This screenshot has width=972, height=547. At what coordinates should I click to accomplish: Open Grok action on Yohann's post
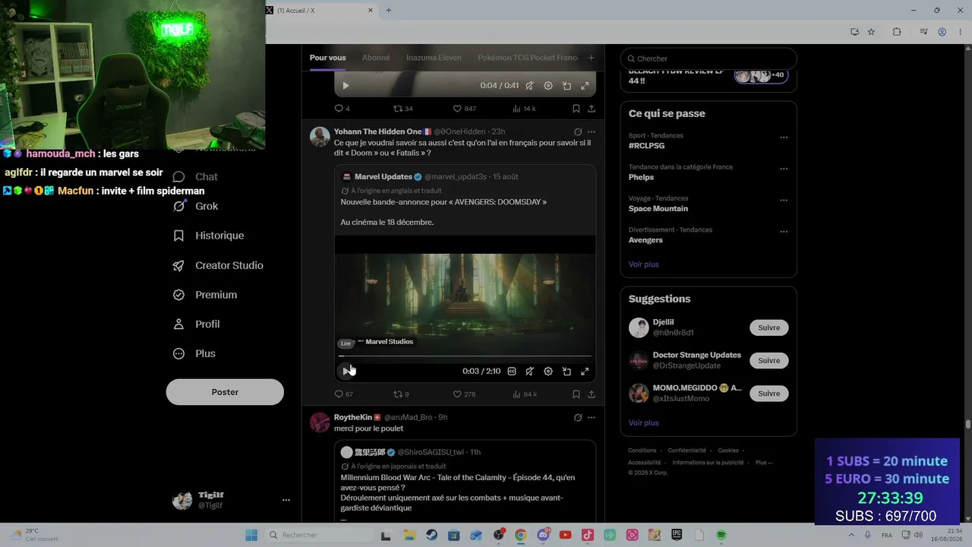578,131
